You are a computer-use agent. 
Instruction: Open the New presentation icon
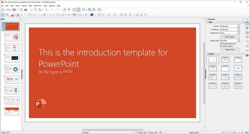coord(3,10)
